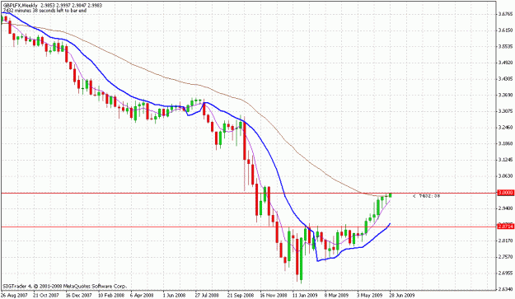Click the 3.1245 price axis label
The width and height of the screenshot is (515, 299).
click(x=505, y=160)
